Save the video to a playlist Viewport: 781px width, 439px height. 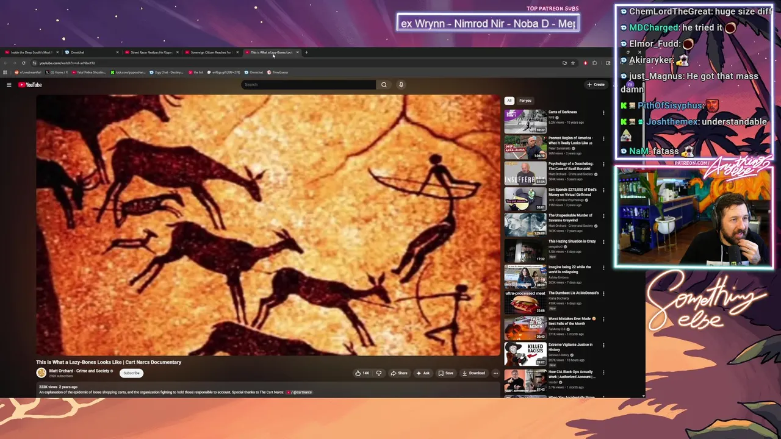pos(446,373)
